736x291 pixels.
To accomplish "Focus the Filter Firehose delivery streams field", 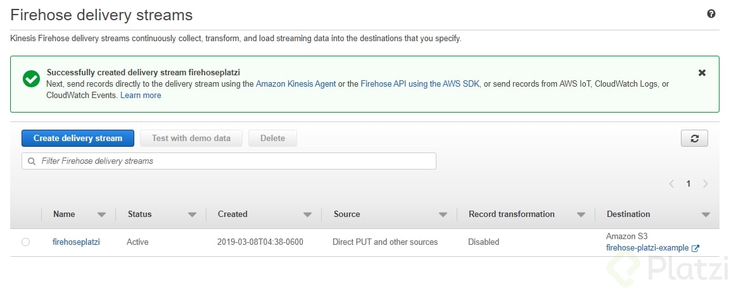I will (229, 161).
